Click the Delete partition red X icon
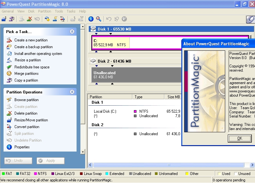Viewport: 255px width, 183px height. click(x=9, y=113)
